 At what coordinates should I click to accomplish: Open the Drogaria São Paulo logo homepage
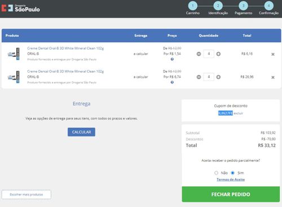point(21,8)
